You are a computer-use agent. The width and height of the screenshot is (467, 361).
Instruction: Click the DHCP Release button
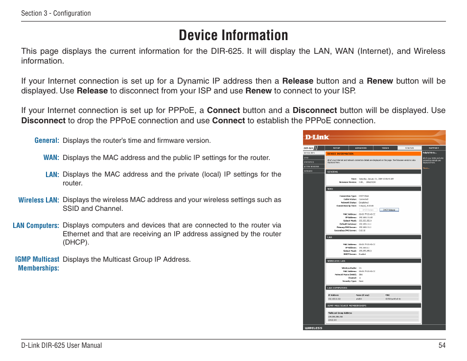pyautogui.click(x=389, y=210)
